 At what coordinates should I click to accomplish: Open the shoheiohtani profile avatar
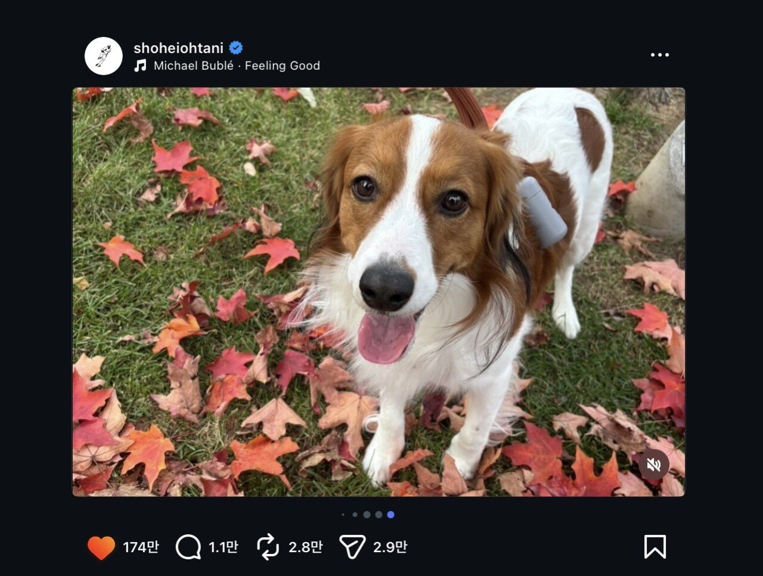click(104, 56)
